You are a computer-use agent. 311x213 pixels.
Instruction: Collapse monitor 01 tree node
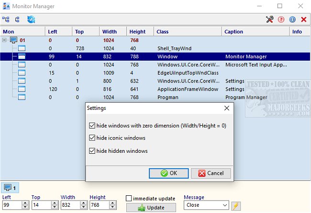pos(5,40)
